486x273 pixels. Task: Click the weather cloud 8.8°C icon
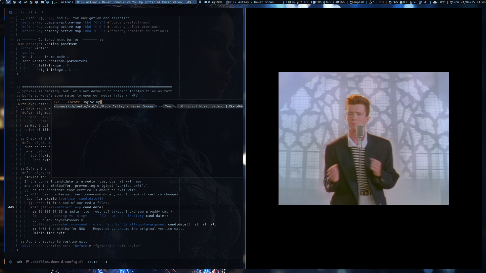pos(435,2)
